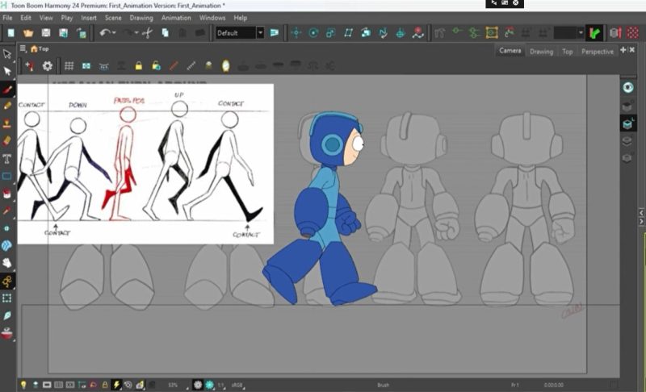Select the Paint bucket tool
The width and height of the screenshot is (646, 392).
7,194
